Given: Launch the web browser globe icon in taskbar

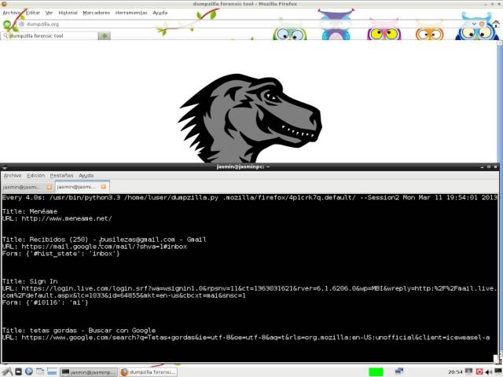Looking at the screenshot, I should coord(29,372).
